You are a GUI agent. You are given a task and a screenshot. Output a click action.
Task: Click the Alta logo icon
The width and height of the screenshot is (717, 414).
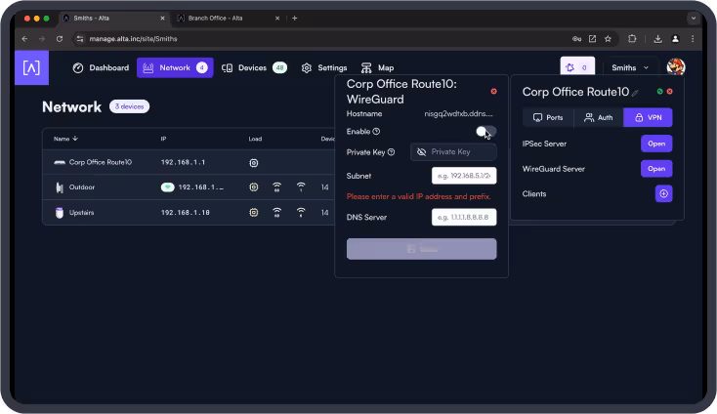(31, 67)
